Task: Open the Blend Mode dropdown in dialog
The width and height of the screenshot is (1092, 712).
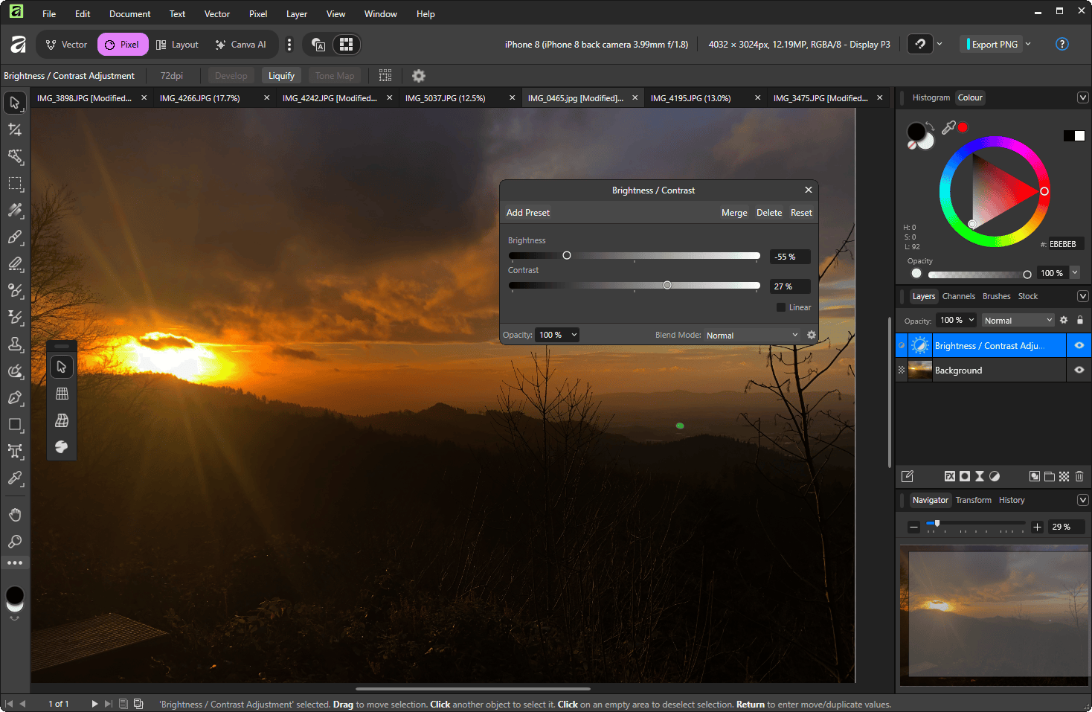Action: coord(751,336)
